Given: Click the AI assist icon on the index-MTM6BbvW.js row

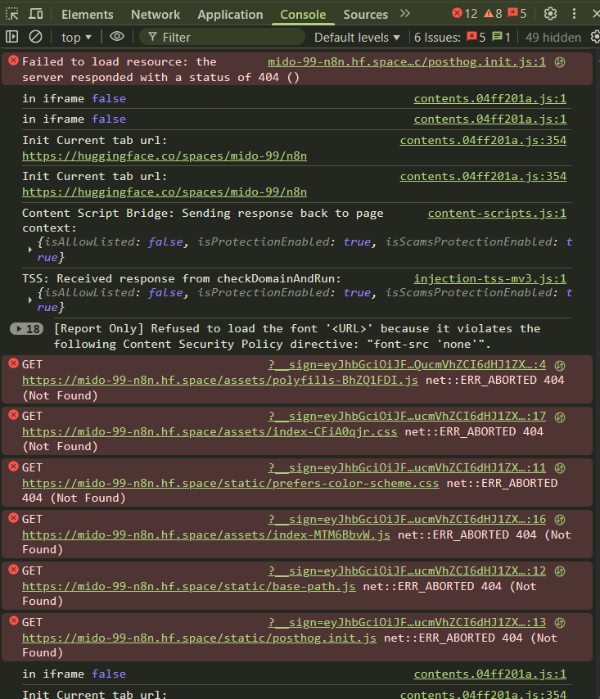Looking at the screenshot, I should (560, 521).
